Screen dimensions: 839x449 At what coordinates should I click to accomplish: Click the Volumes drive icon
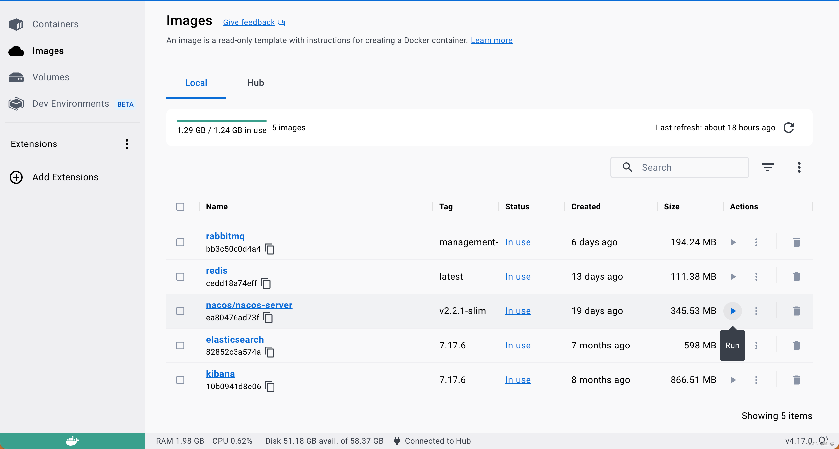(16, 77)
